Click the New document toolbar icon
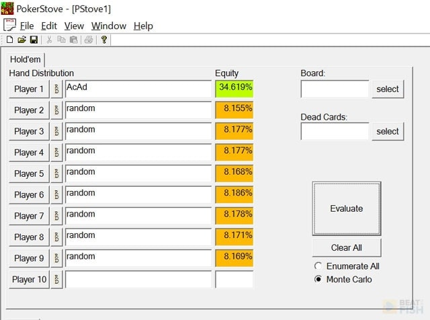 click(x=9, y=40)
